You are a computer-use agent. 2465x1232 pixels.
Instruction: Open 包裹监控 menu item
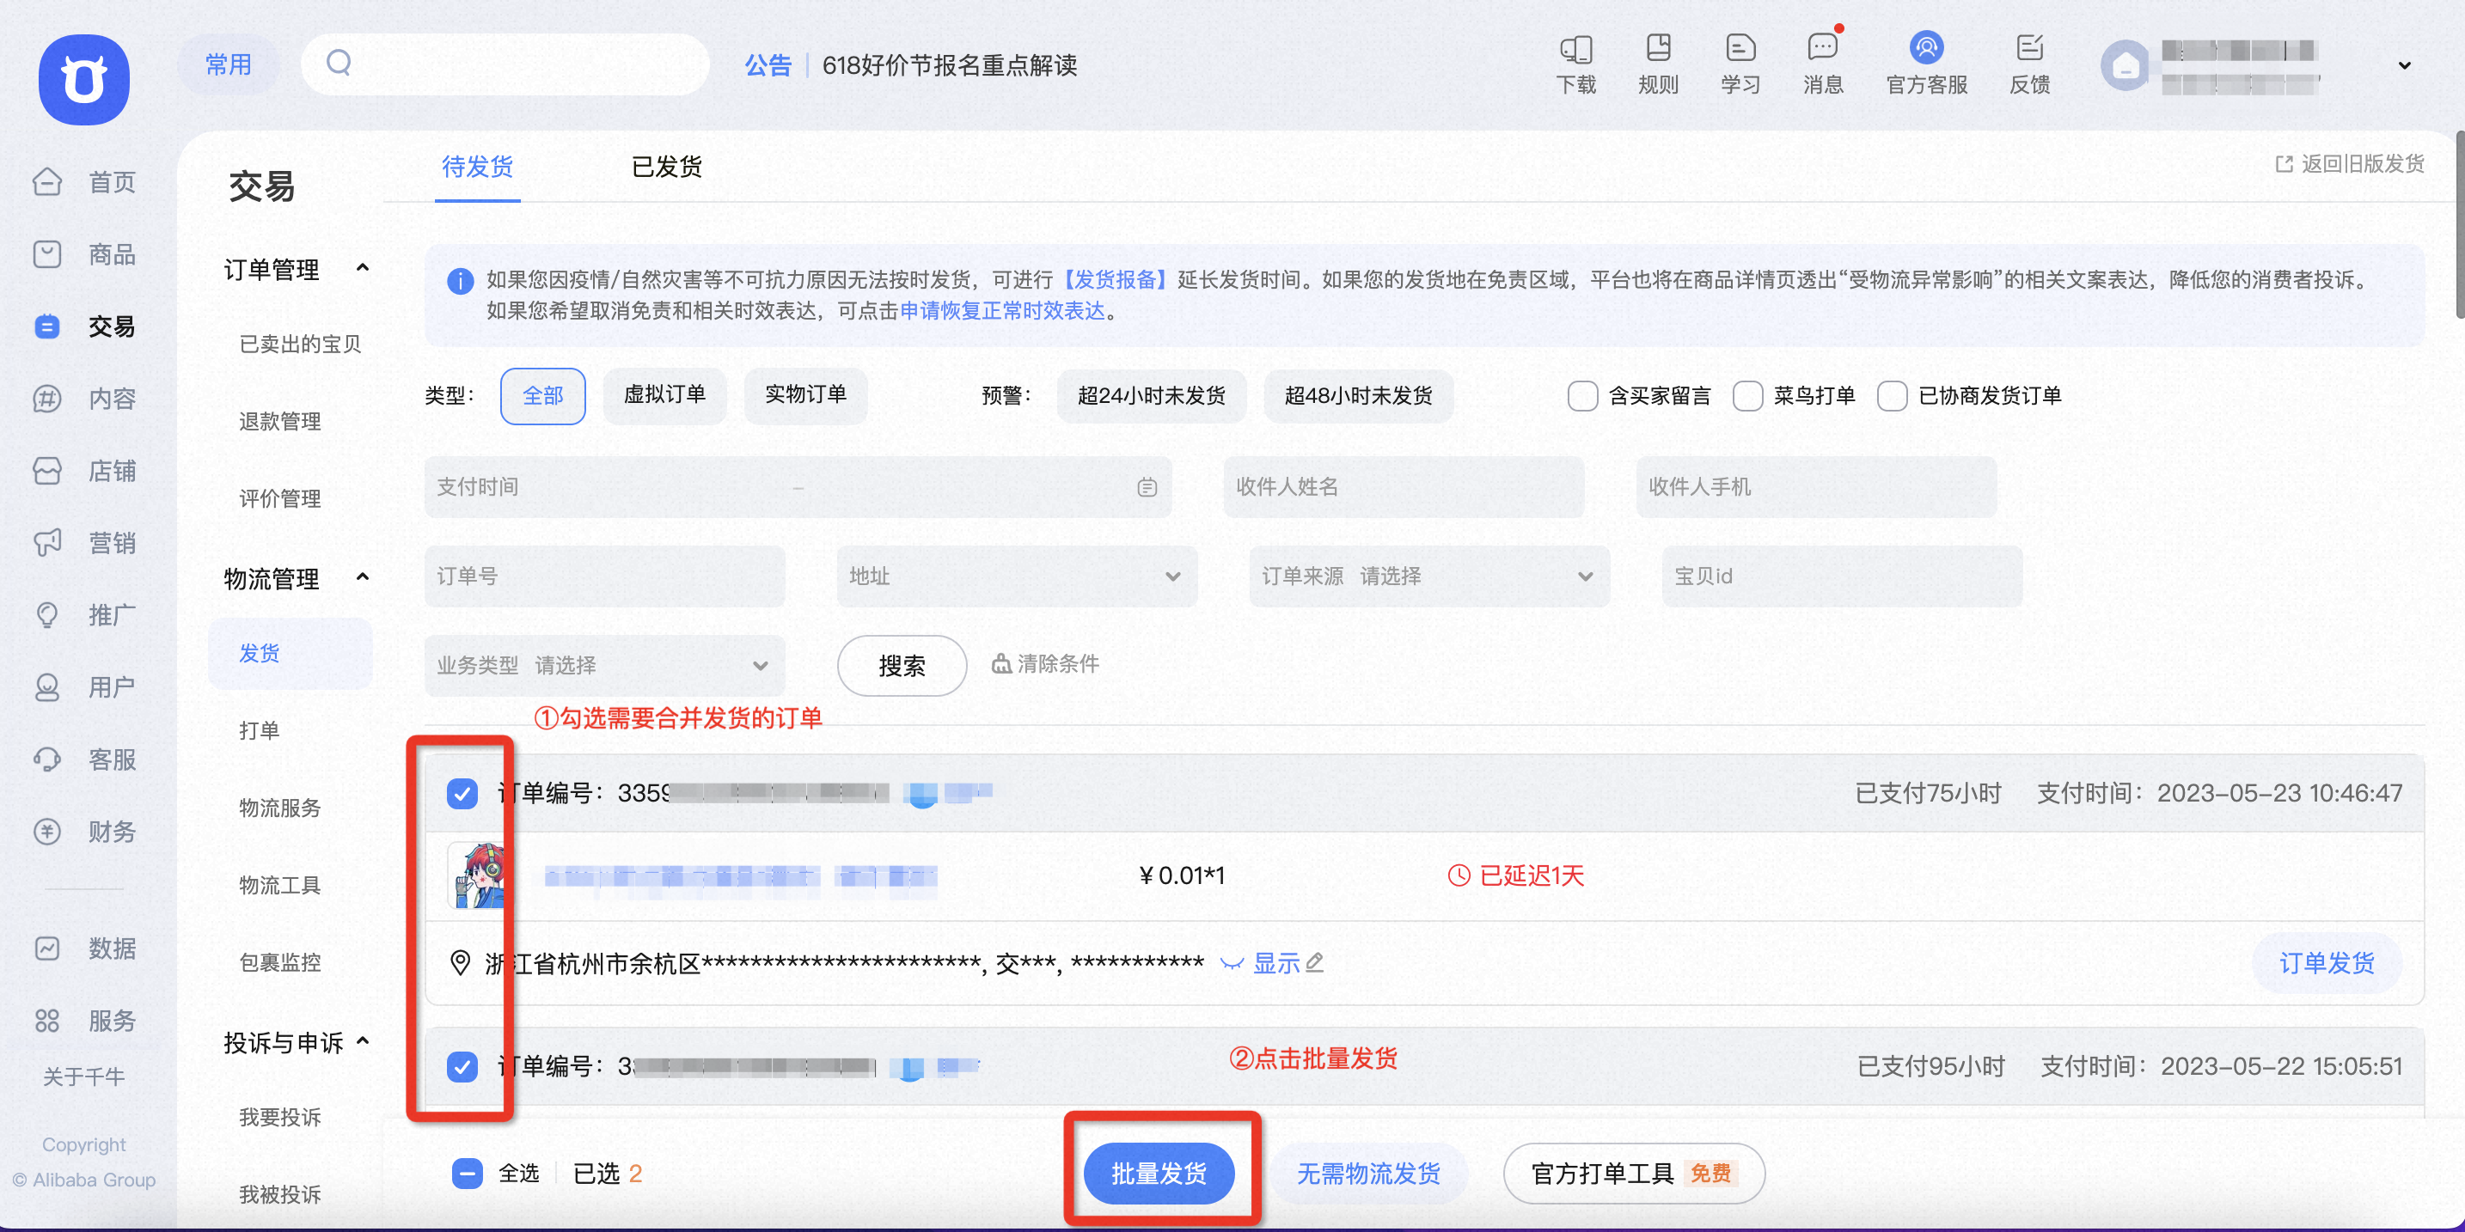[279, 962]
